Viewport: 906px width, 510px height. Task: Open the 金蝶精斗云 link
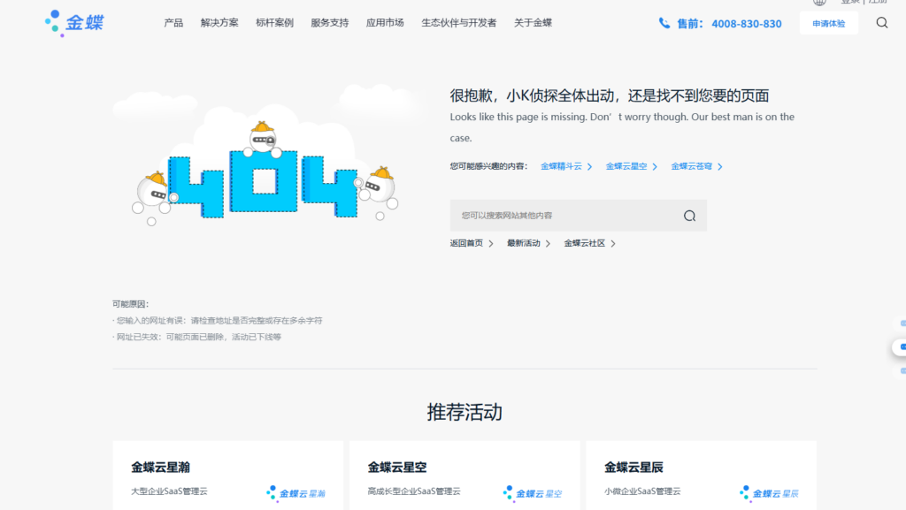coord(561,165)
